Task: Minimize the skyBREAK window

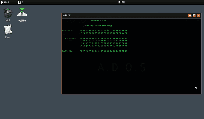Action: coord(190,16)
